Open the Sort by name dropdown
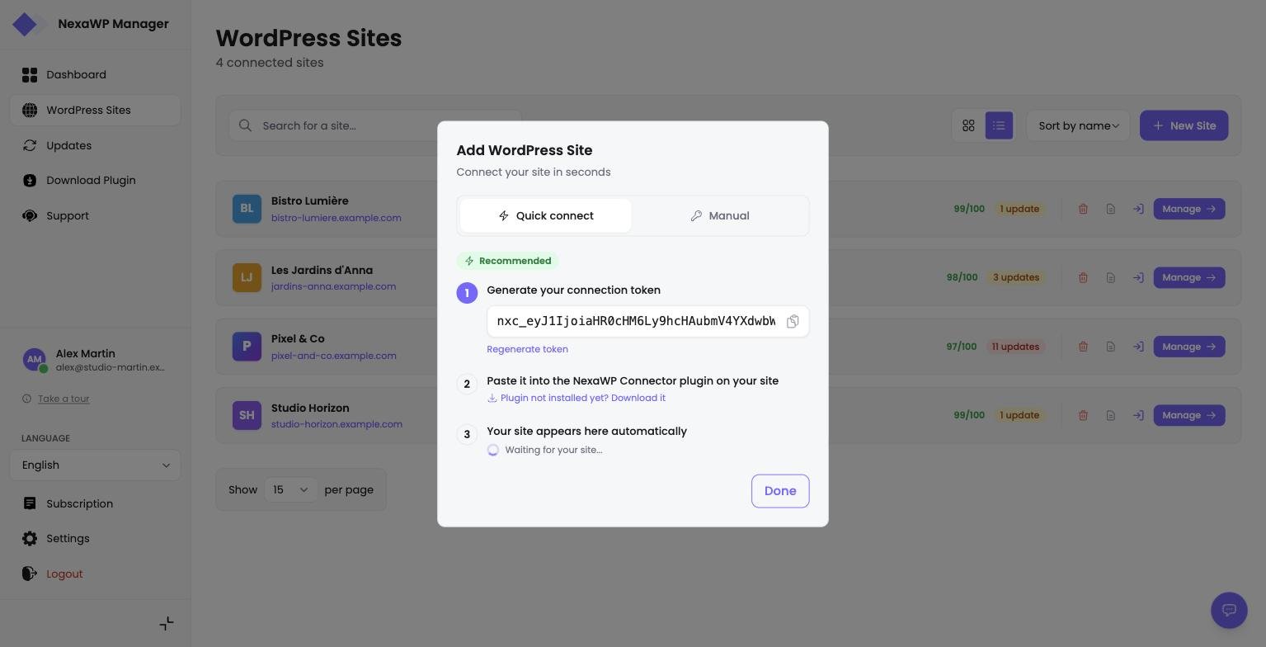1266x647 pixels. tap(1078, 125)
